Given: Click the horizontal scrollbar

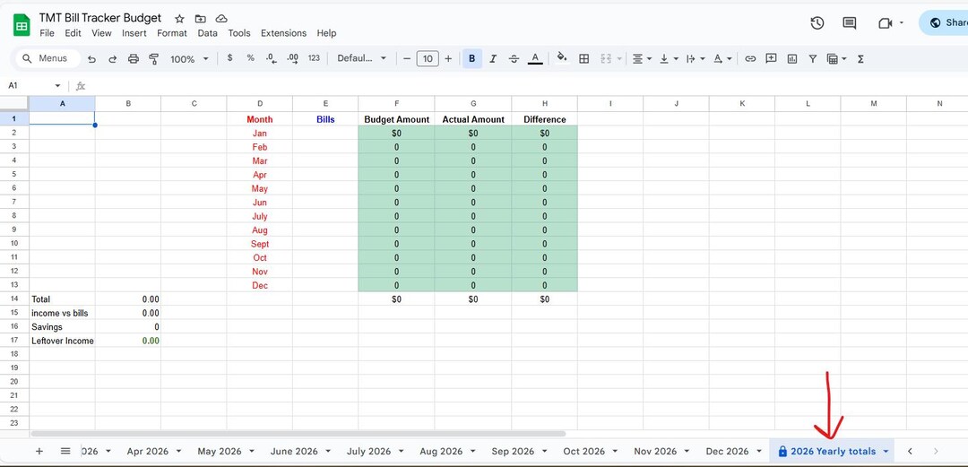Looking at the screenshot, I should click(x=298, y=434).
